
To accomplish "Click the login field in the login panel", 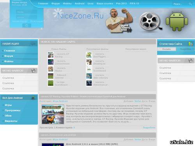I will (27, 12).
